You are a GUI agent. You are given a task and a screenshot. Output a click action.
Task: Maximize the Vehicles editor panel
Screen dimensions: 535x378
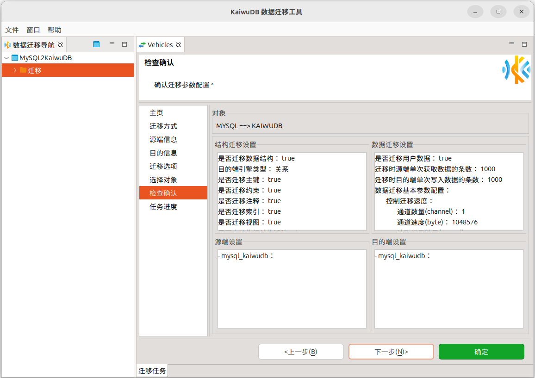coord(524,44)
